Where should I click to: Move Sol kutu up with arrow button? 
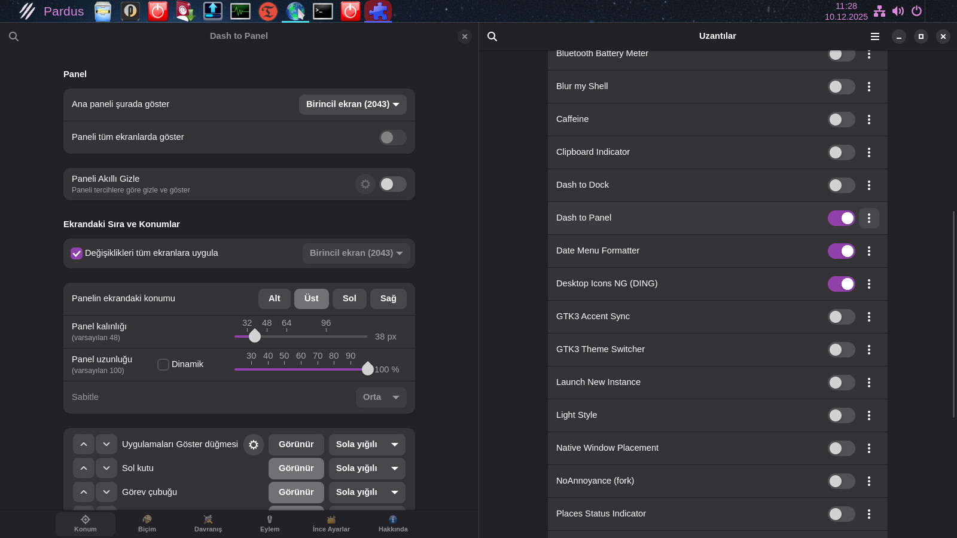click(84, 469)
